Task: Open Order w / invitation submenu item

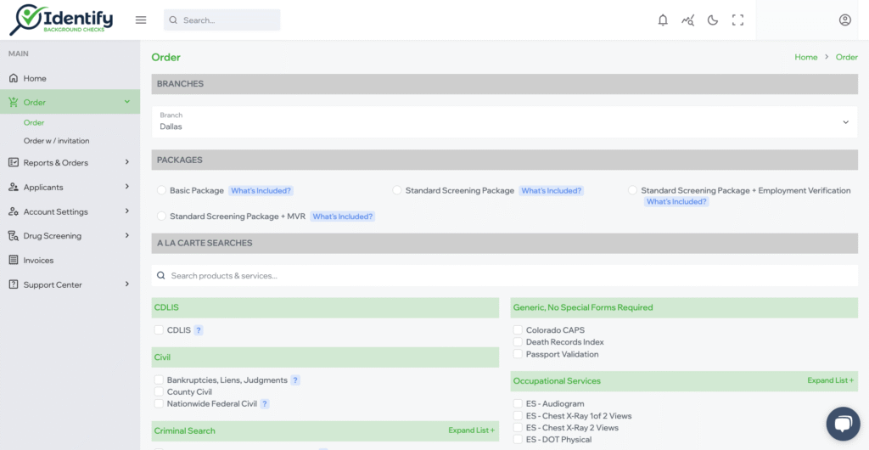Action: 56,141
